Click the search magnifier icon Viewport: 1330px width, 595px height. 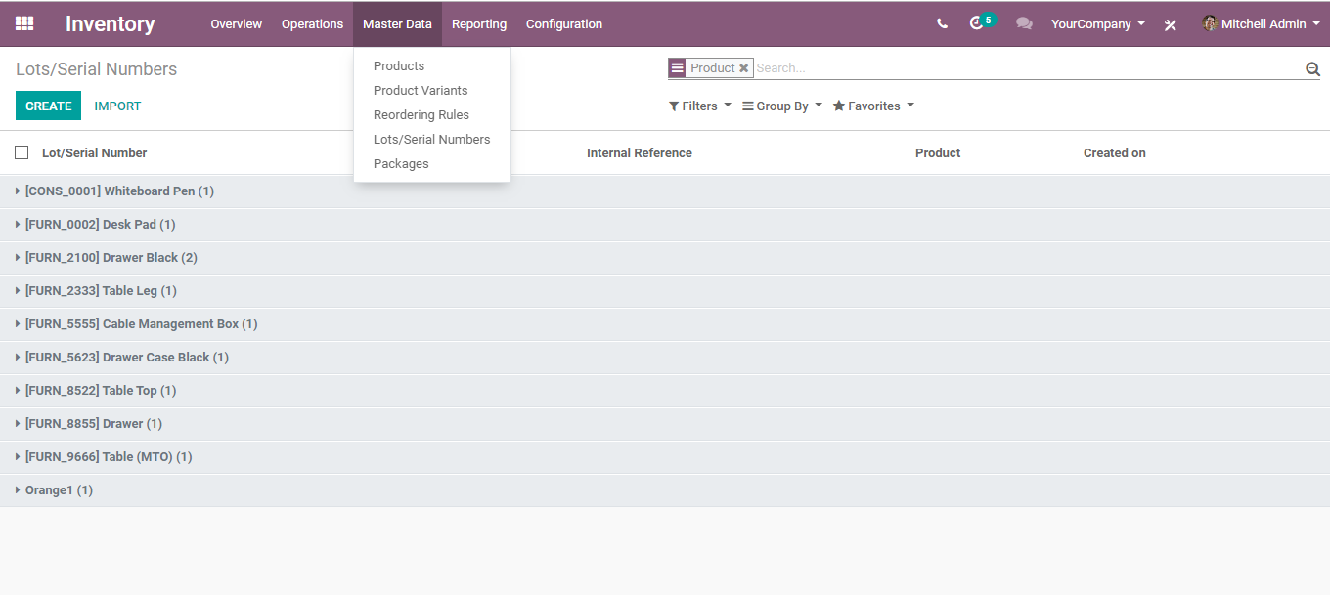[1312, 68]
